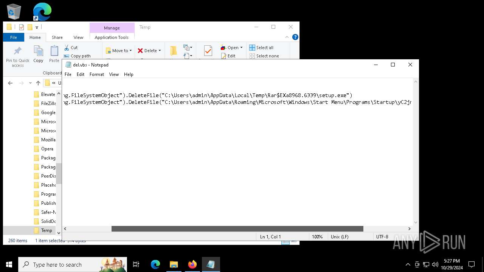Expand the Delete dropdown arrow
Screen dimensions: 484x272
pos(160,51)
